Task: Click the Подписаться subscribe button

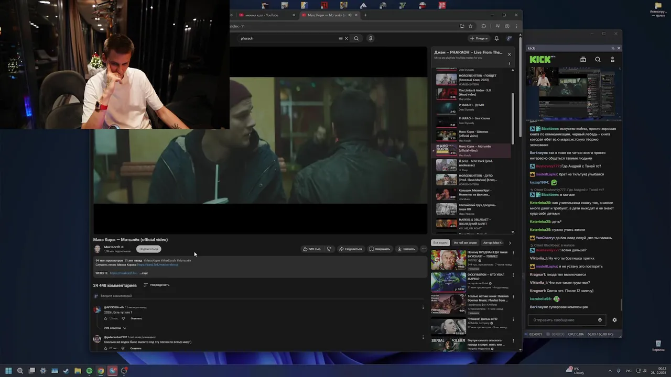Action: click(x=148, y=249)
